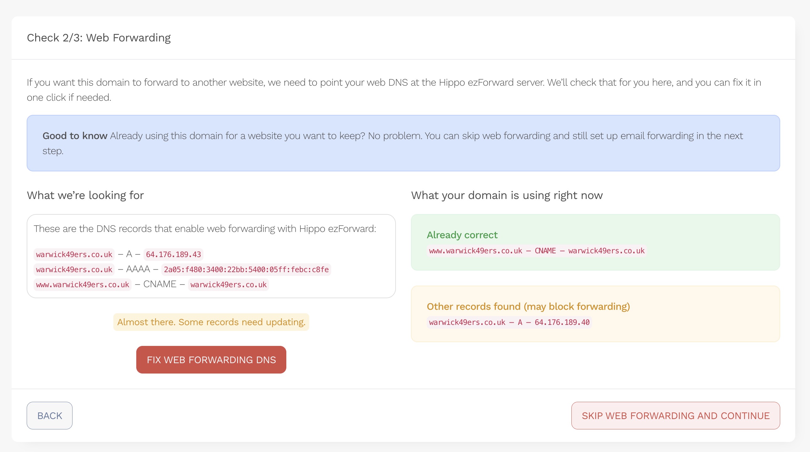Image resolution: width=810 pixels, height=452 pixels.
Task: Click the CNAME target warwick49ers.co.uk chip
Action: click(228, 284)
